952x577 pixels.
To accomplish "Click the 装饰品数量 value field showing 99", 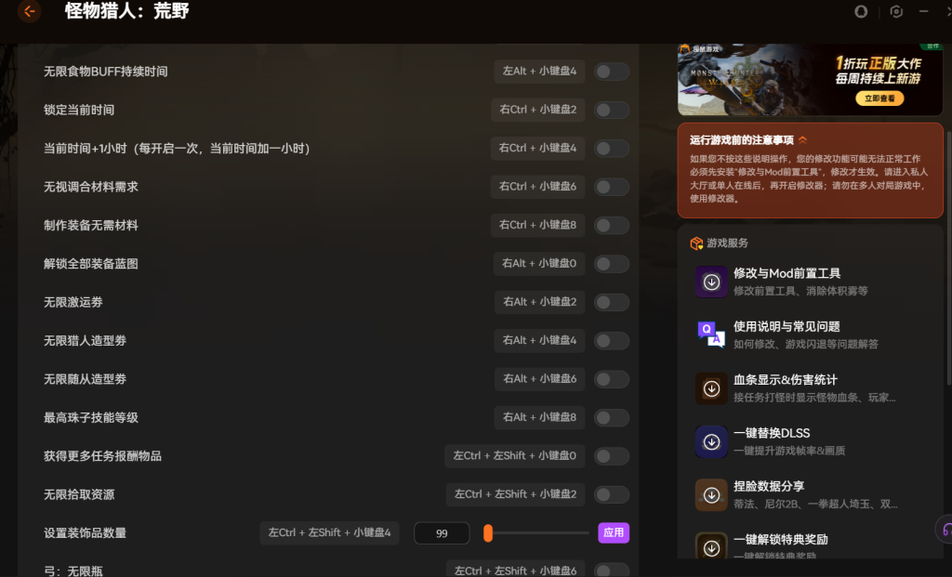I will click(x=442, y=533).
